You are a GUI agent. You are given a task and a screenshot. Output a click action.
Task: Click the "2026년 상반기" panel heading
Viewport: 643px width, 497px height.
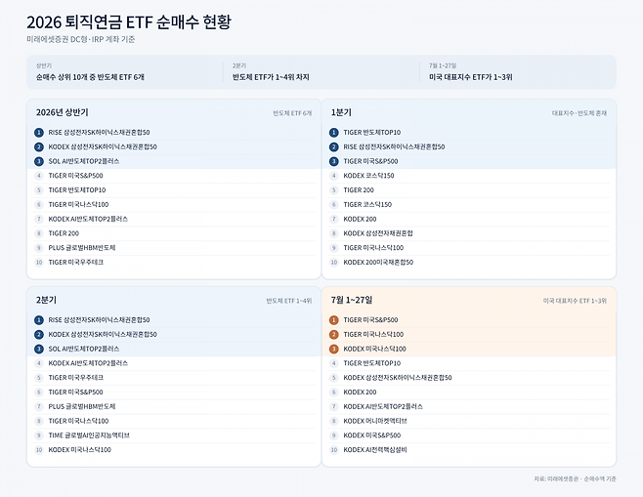62,112
